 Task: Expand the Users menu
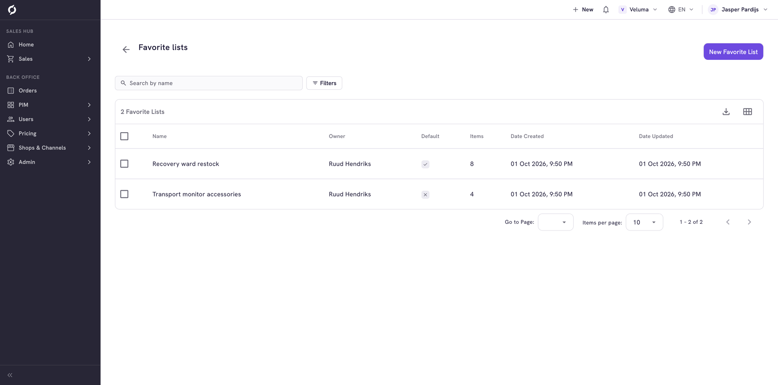coord(50,119)
